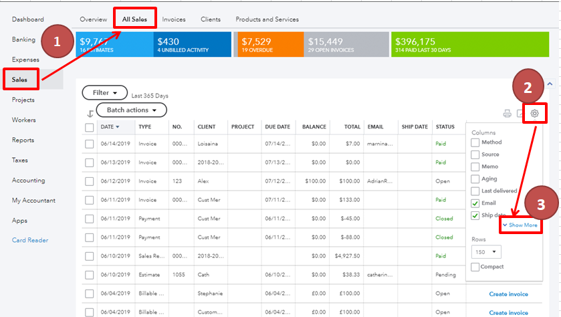Expand Show More columns
Screen dimensions: 561x317
click(x=520, y=225)
